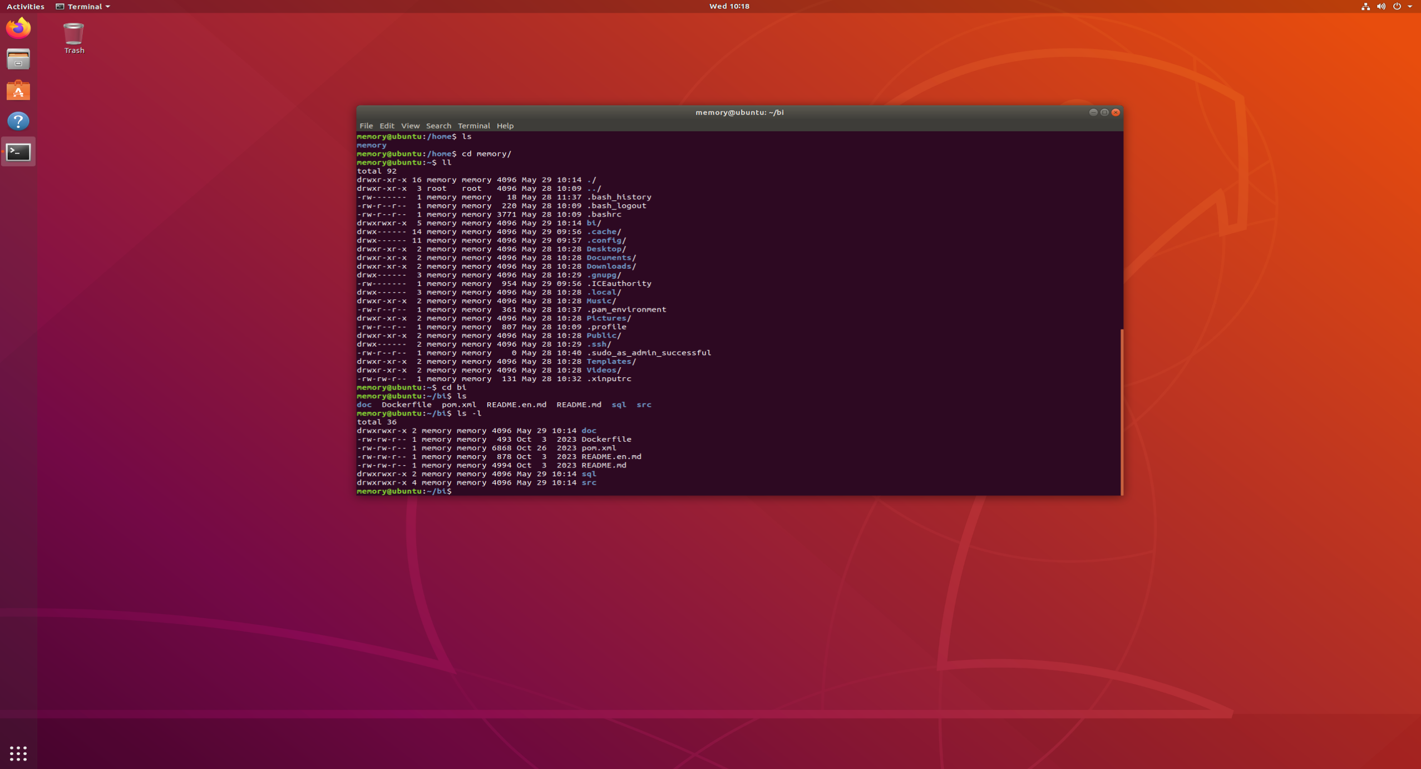The image size is (1421, 769).
Task: Open the View menu in terminal
Action: tap(410, 126)
